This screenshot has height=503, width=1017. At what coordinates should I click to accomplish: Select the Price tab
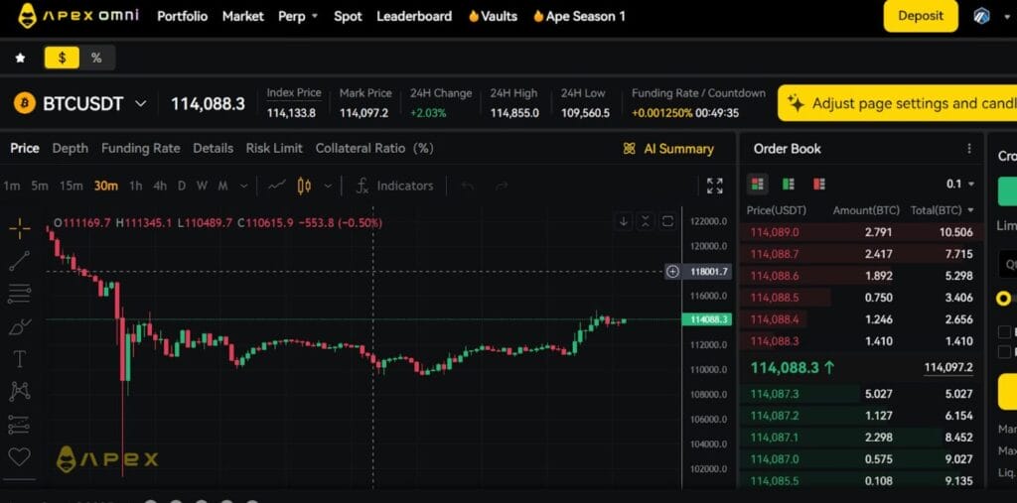pos(25,149)
